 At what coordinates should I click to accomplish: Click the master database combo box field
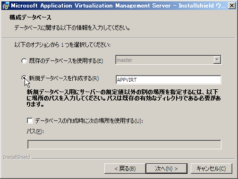coord(168,60)
